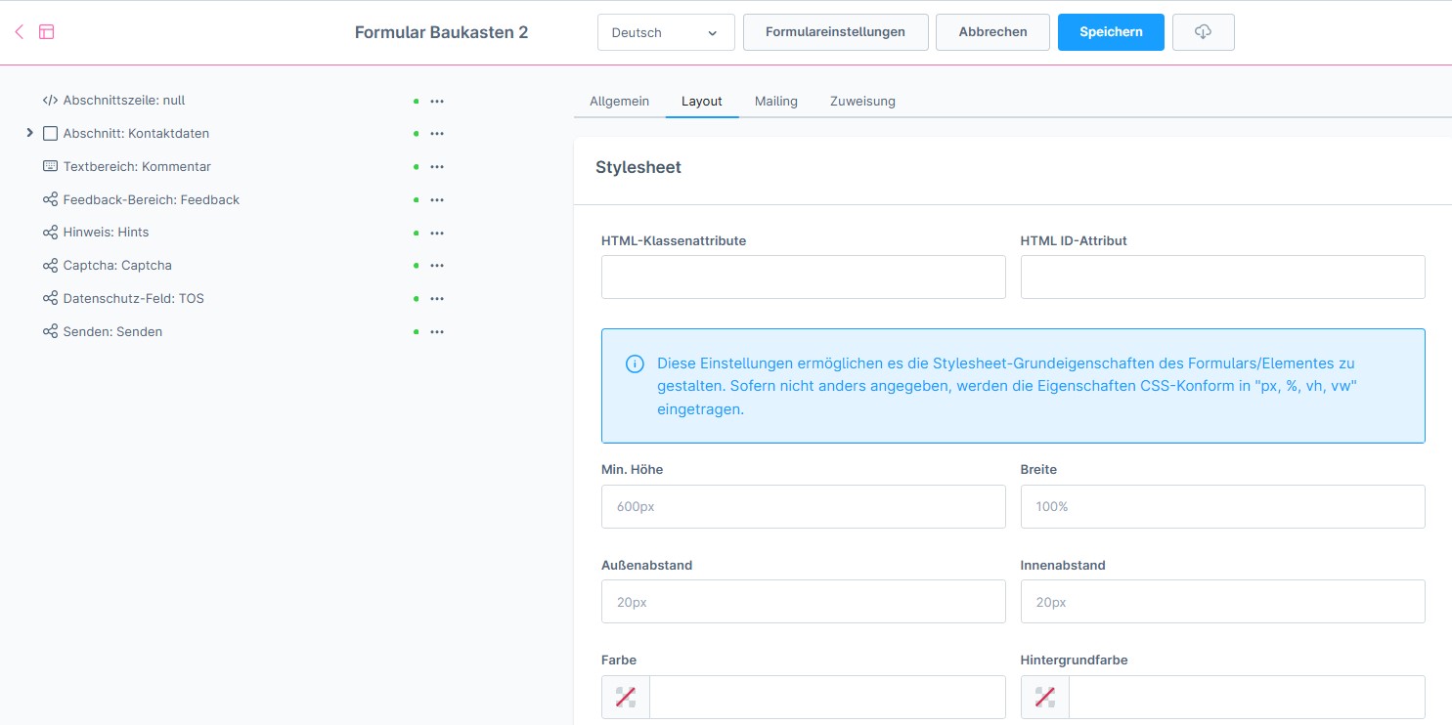Open three-dot menu for Captcha: Captcha
This screenshot has width=1452, height=725.
pyautogui.click(x=437, y=266)
